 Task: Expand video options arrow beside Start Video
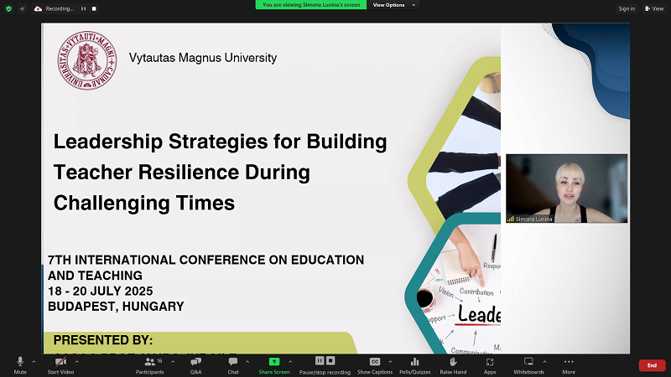76,361
